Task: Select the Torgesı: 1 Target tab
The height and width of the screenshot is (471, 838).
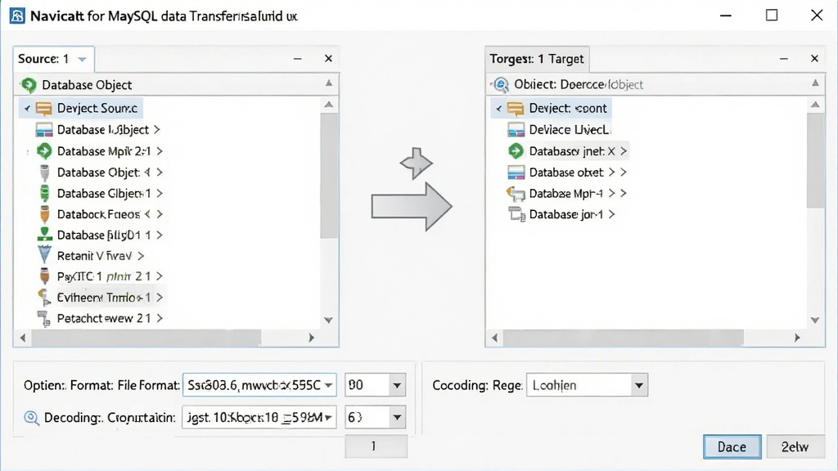Action: click(537, 59)
